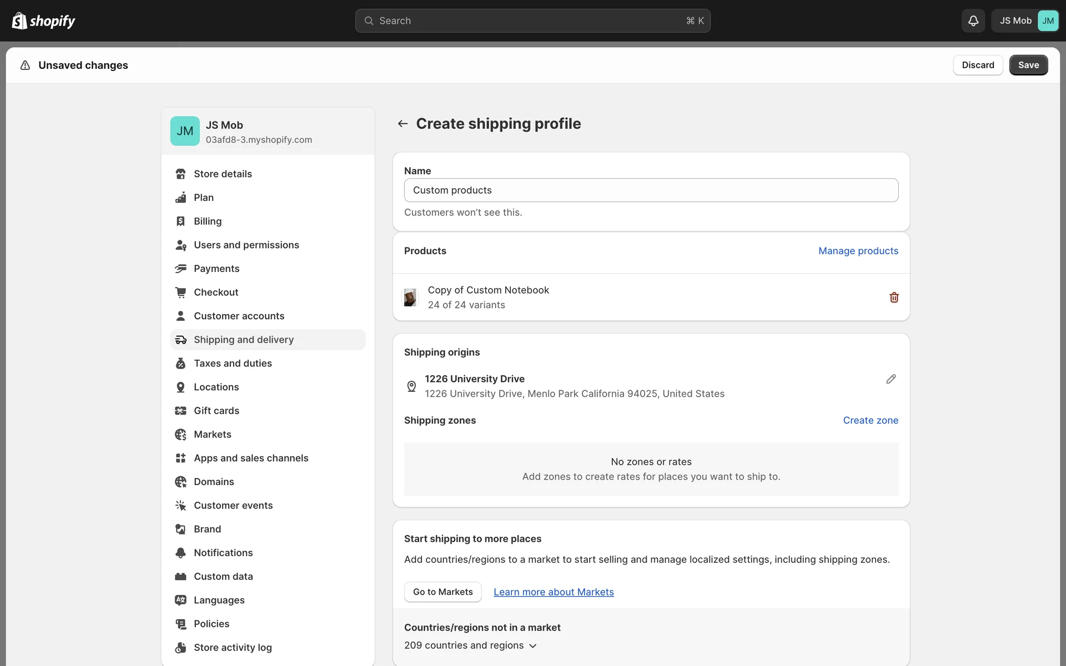This screenshot has width=1066, height=666.
Task: Click the Manage products link
Action: pos(858,251)
